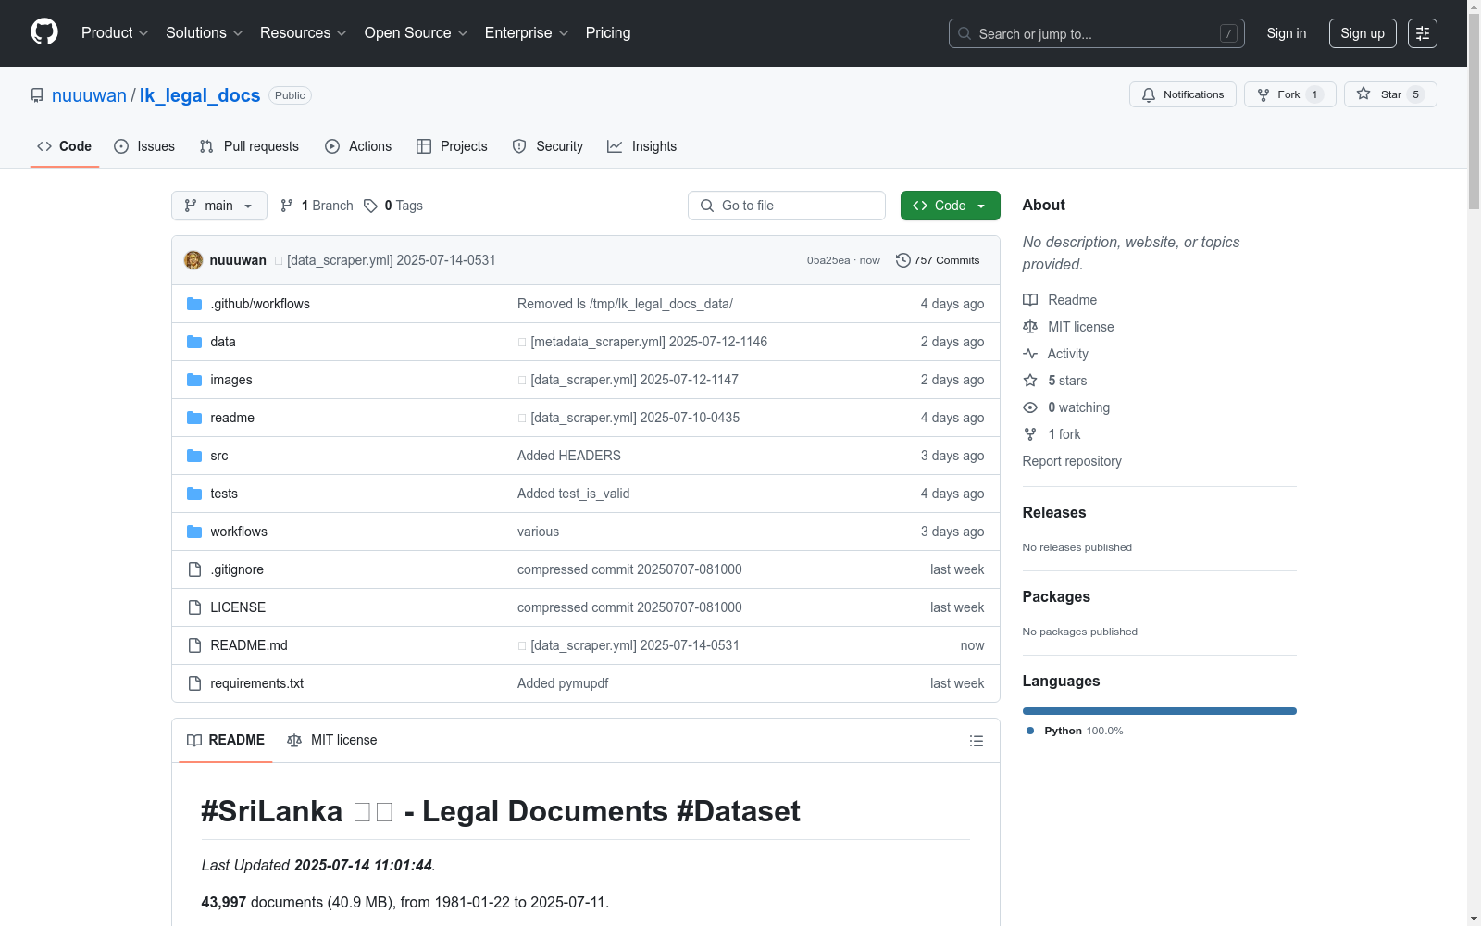Image resolution: width=1481 pixels, height=926 pixels.
Task: Select the README tab in file viewer
Action: (x=226, y=740)
